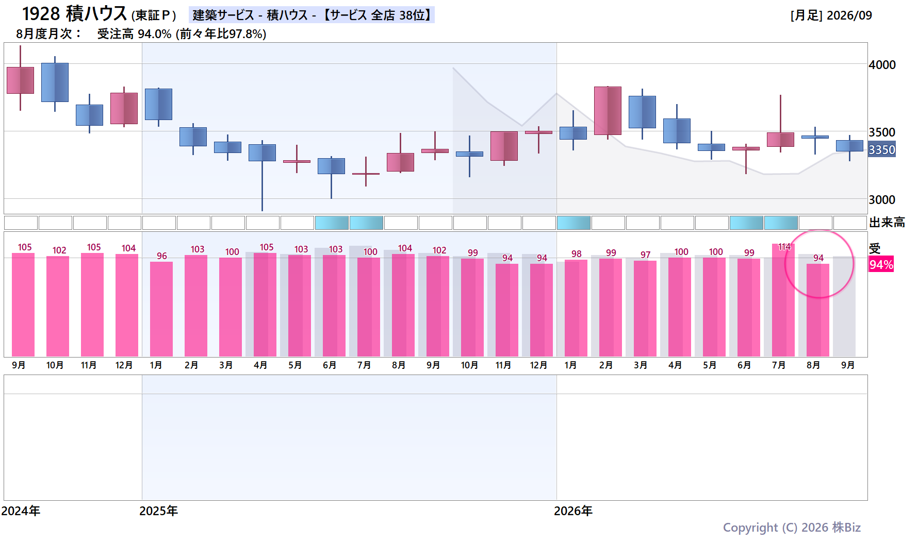This screenshot has height=543, width=918.
Task: Select the 2024年 year label
Action: [21, 511]
